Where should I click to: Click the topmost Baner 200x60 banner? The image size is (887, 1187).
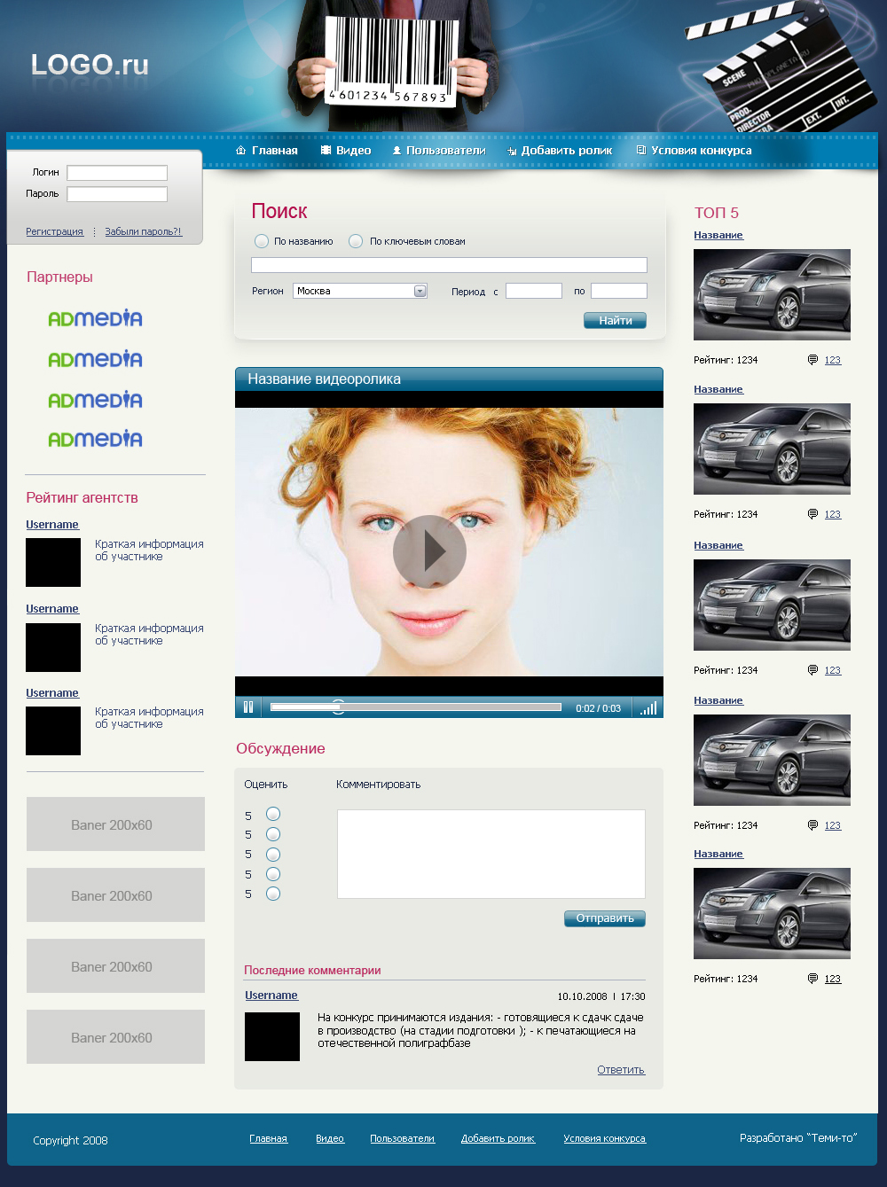pyautogui.click(x=115, y=824)
